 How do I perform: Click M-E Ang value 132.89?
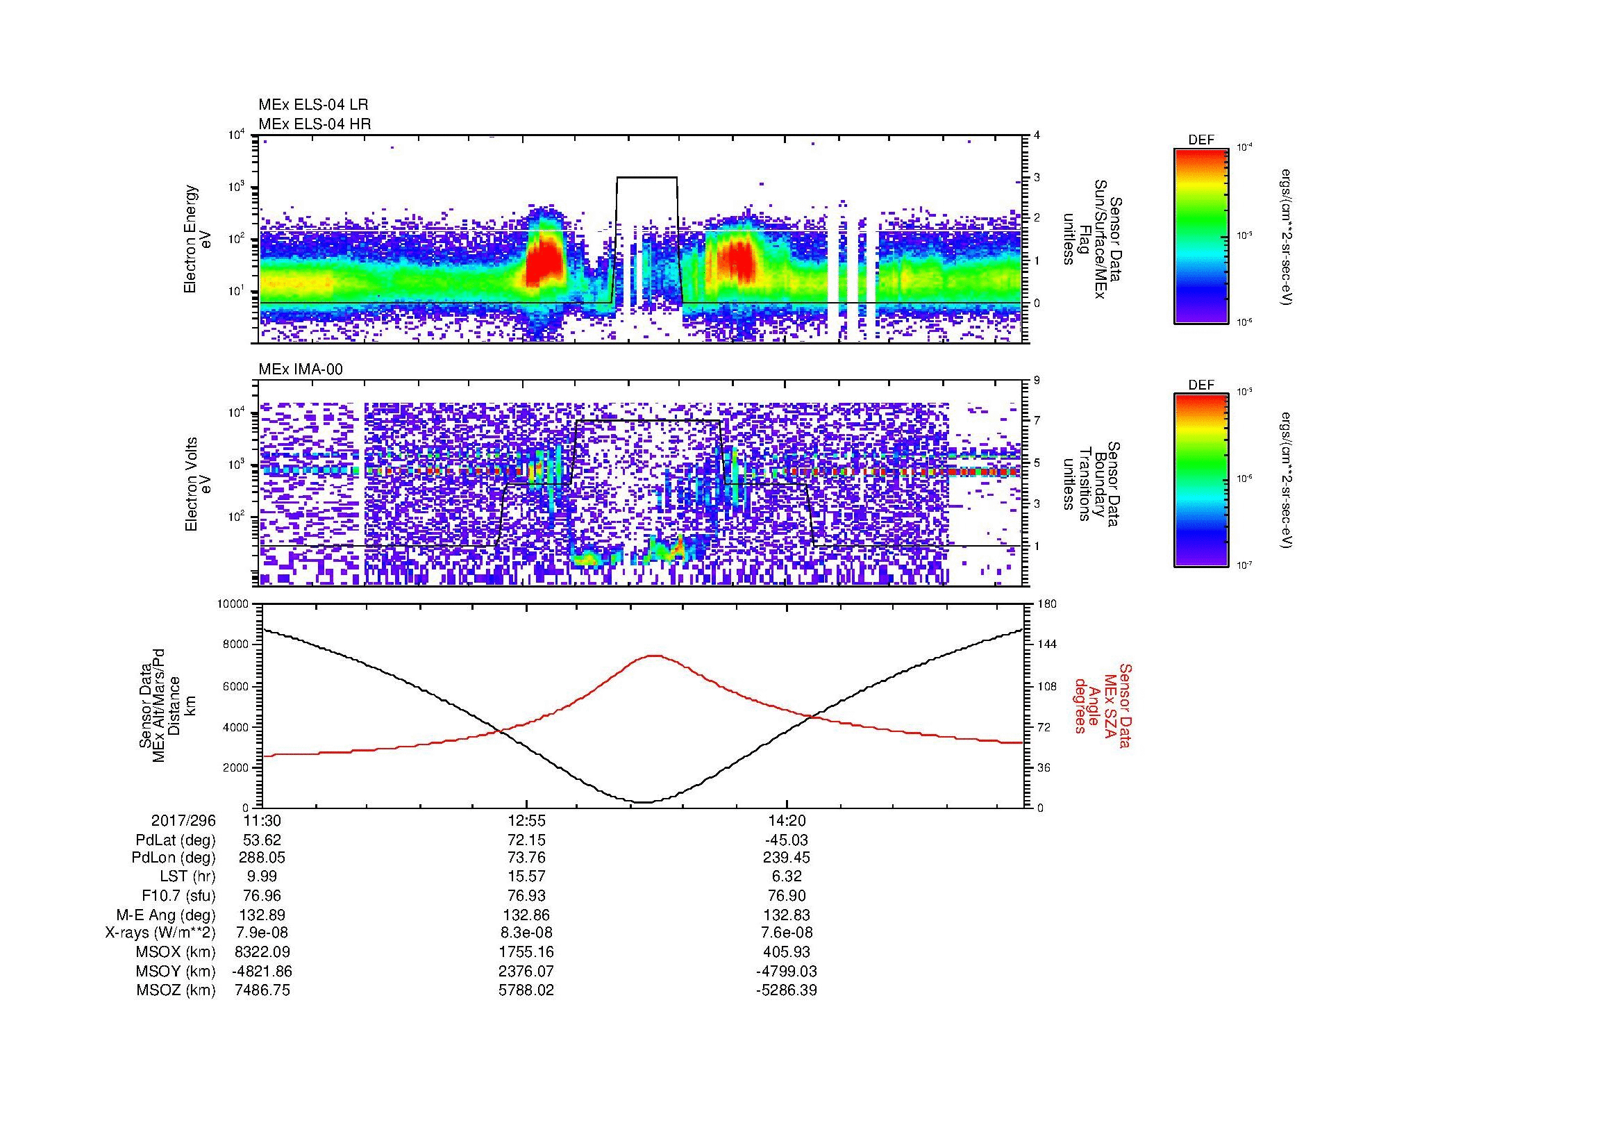[262, 915]
